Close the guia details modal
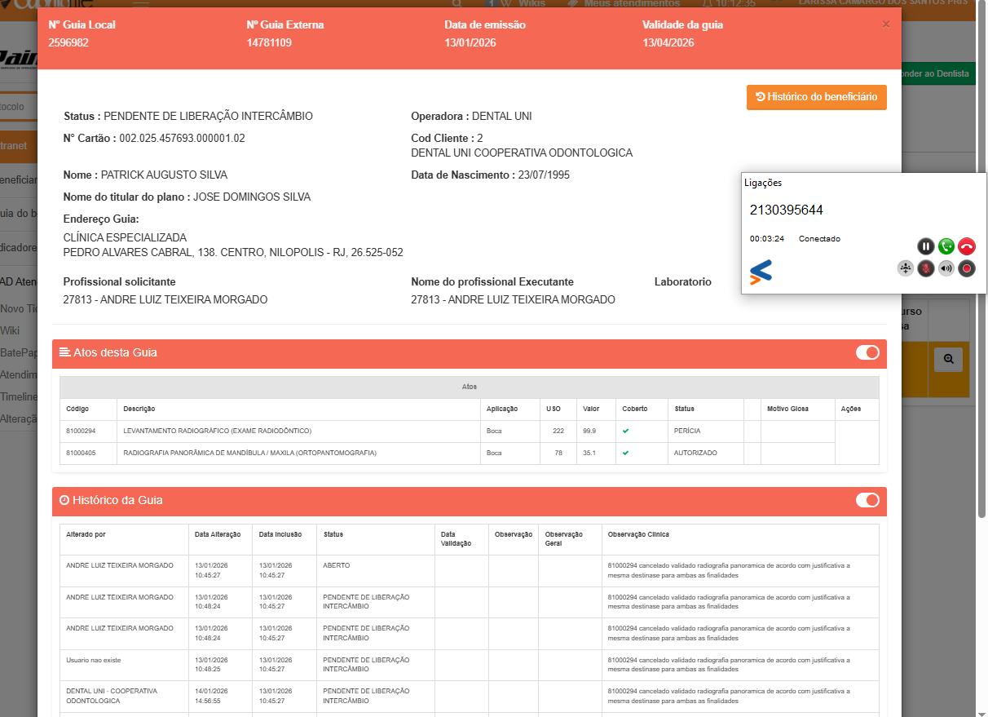 point(886,24)
